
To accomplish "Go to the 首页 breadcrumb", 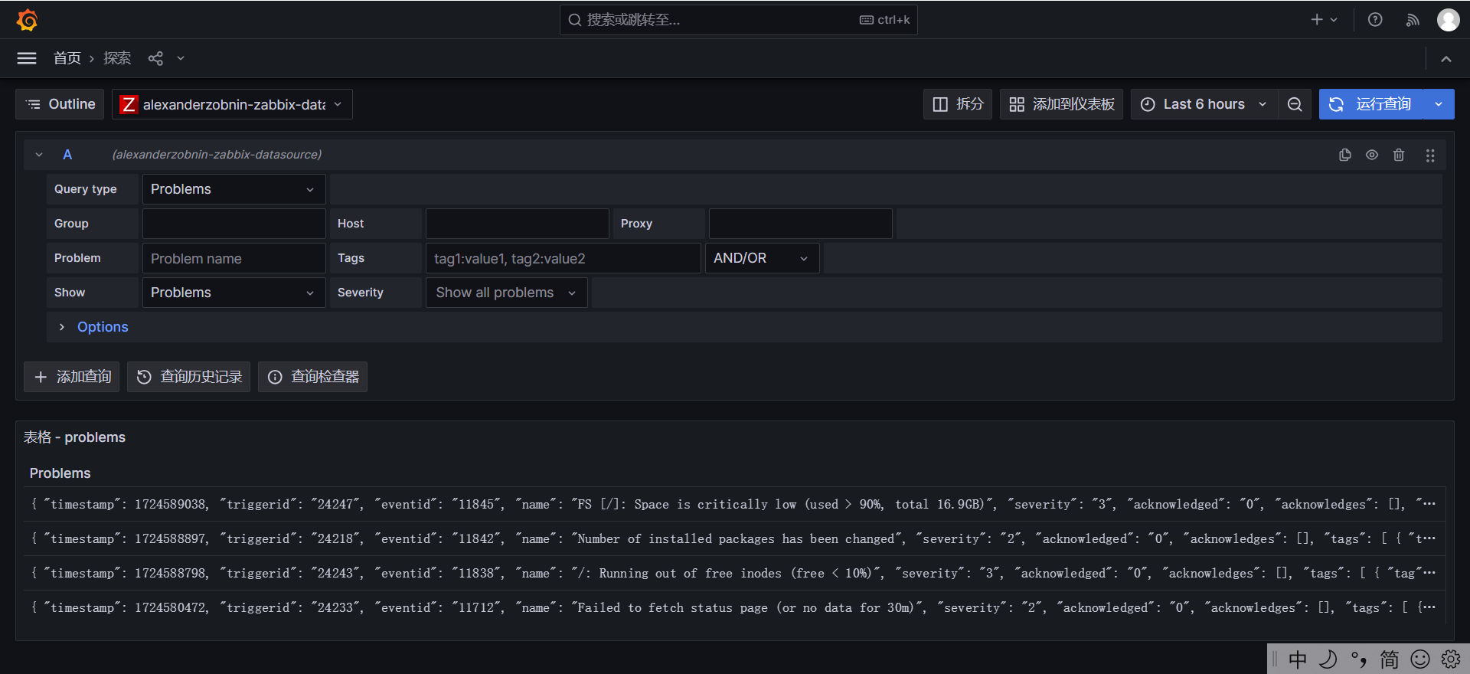I will tap(67, 58).
